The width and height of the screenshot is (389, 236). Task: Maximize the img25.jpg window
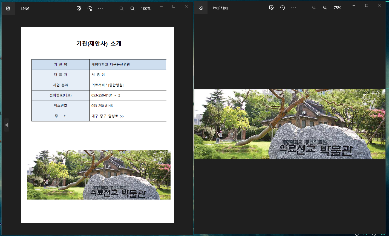(366, 5)
